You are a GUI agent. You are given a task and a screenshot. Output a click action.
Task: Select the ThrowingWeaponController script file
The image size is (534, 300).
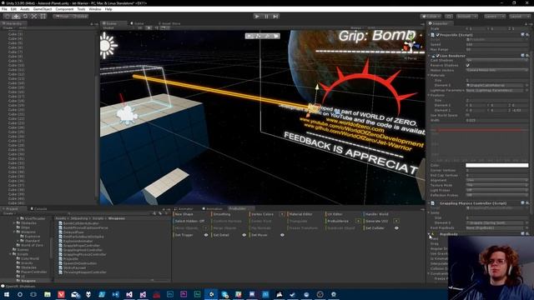[x=85, y=272]
